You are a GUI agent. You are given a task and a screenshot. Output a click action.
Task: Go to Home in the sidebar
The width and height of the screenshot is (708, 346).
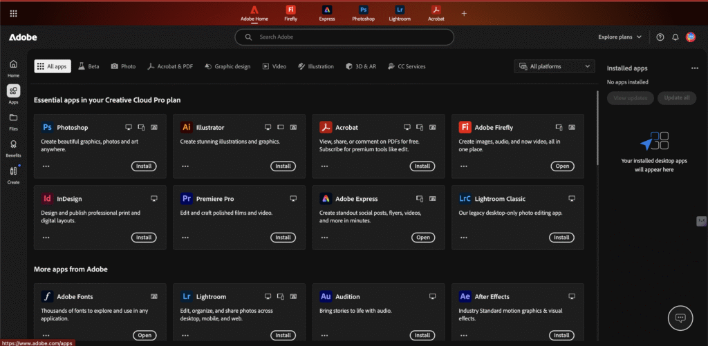pos(14,68)
